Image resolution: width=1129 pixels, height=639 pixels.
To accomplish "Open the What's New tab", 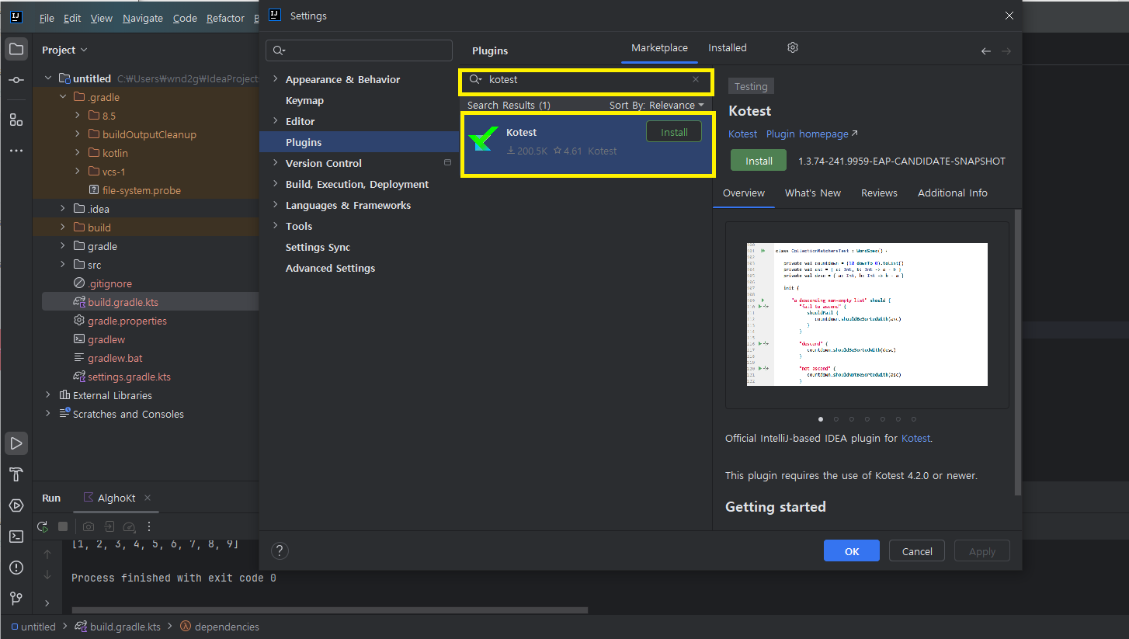I will pyautogui.click(x=813, y=193).
